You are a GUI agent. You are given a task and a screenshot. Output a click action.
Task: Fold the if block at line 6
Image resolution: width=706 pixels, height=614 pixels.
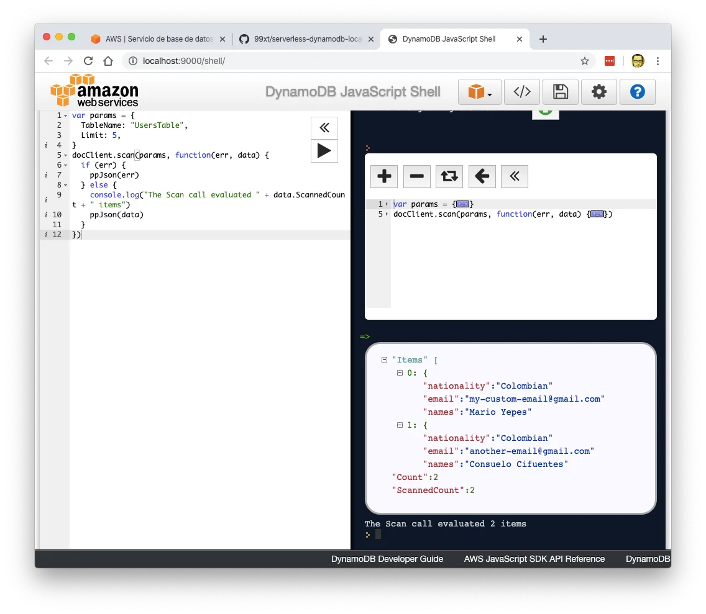pyautogui.click(x=66, y=165)
